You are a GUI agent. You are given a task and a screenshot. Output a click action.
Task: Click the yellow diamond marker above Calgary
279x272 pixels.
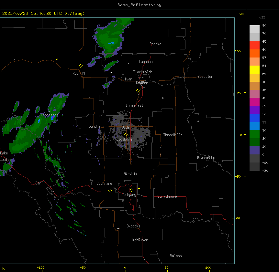pyautogui.click(x=131, y=190)
